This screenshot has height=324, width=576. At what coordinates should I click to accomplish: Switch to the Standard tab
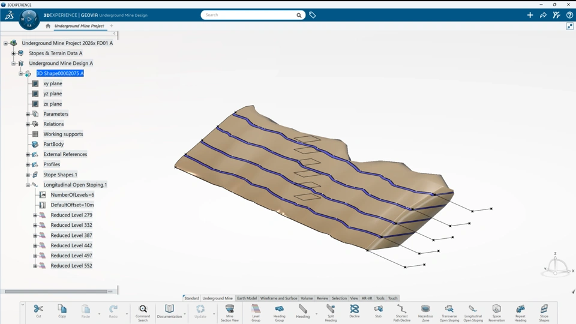coord(191,298)
